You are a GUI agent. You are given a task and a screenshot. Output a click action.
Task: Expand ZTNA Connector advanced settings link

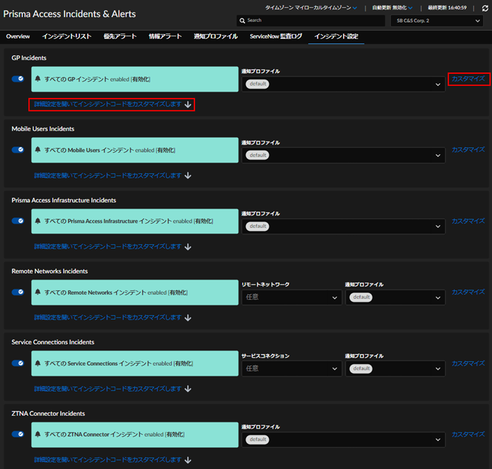108,460
